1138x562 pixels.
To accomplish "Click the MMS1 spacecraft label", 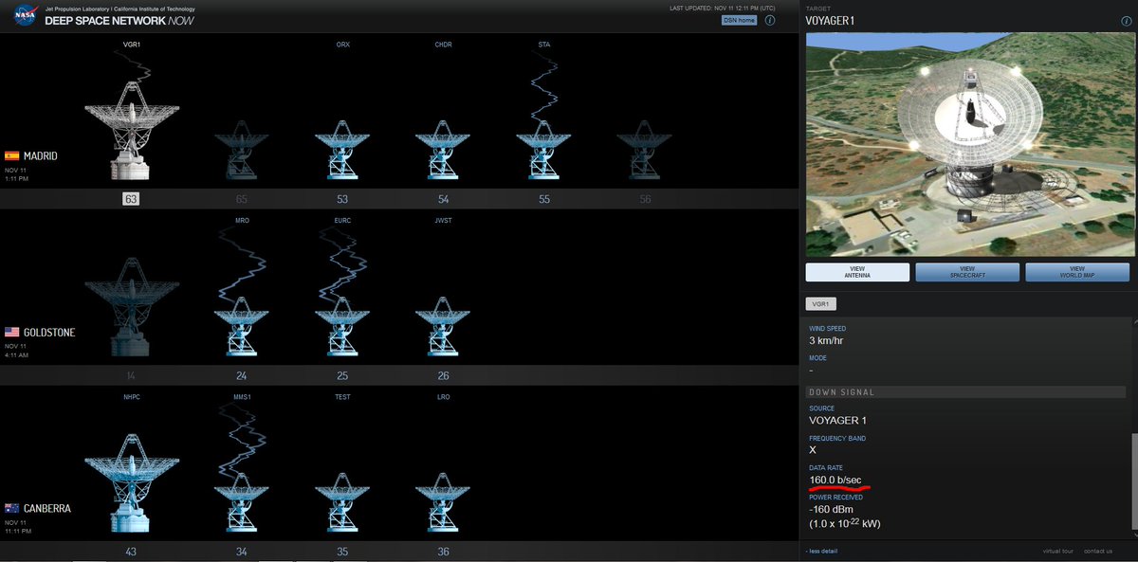I will coord(242,397).
